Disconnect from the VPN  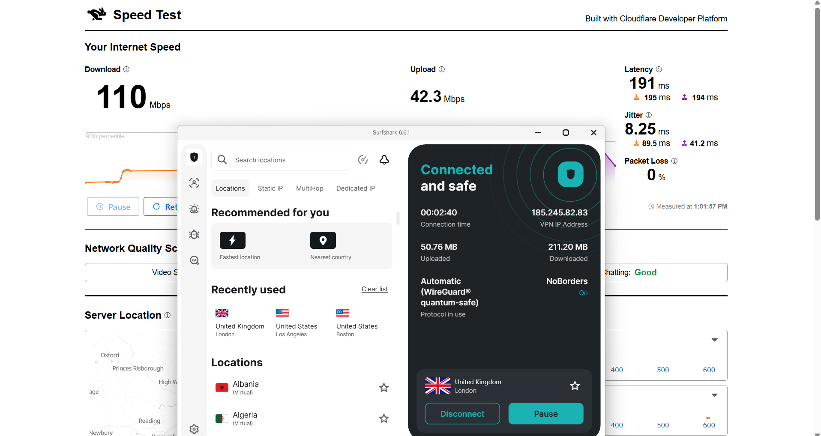[x=462, y=413]
